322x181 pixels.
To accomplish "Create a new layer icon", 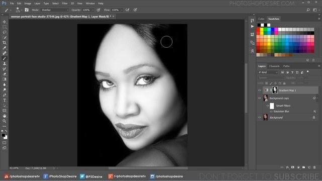I will 309,167.
